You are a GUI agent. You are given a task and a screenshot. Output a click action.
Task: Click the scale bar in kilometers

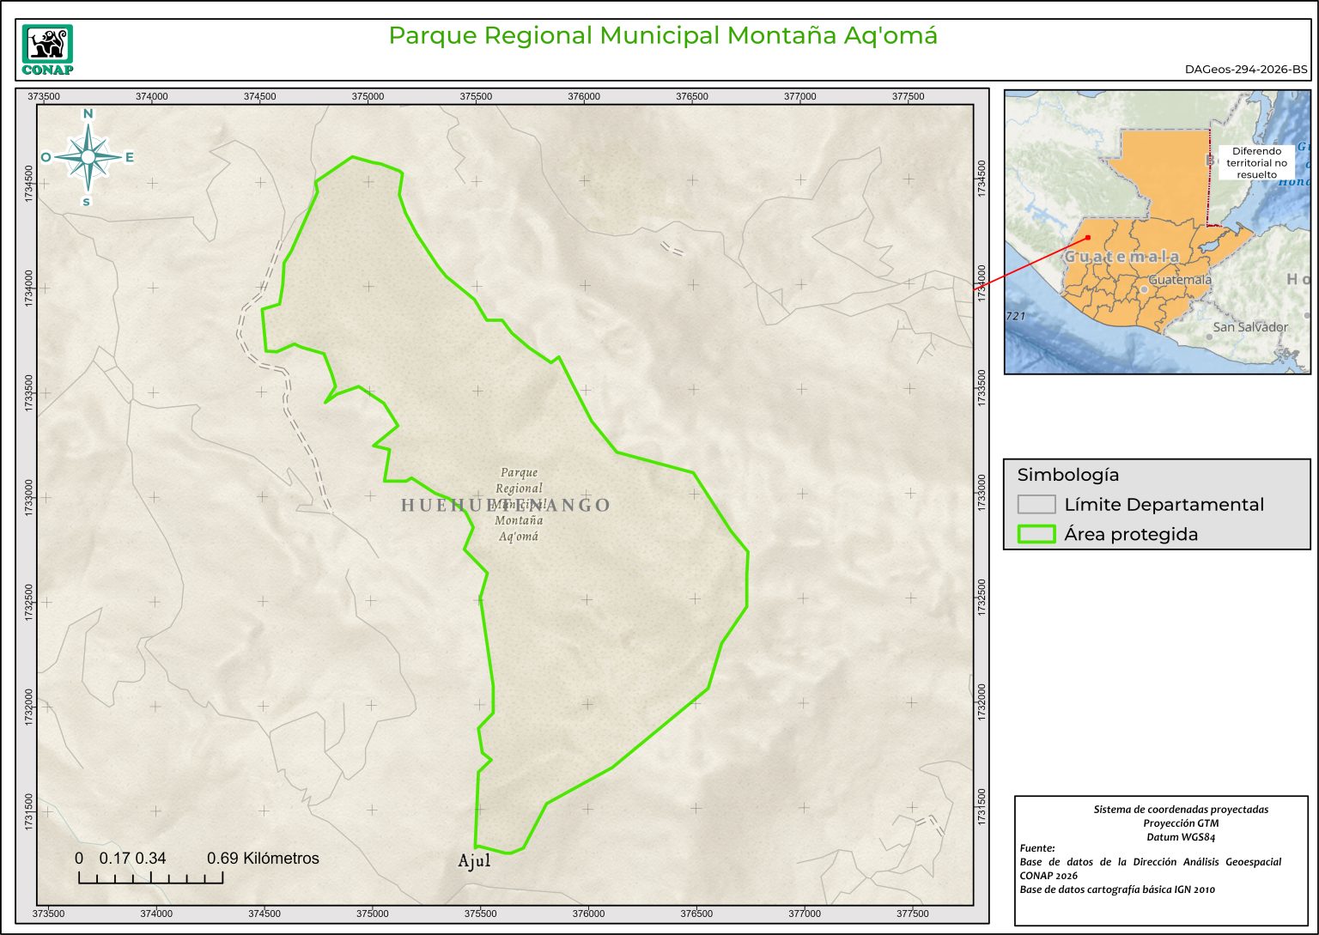pyautogui.click(x=151, y=877)
